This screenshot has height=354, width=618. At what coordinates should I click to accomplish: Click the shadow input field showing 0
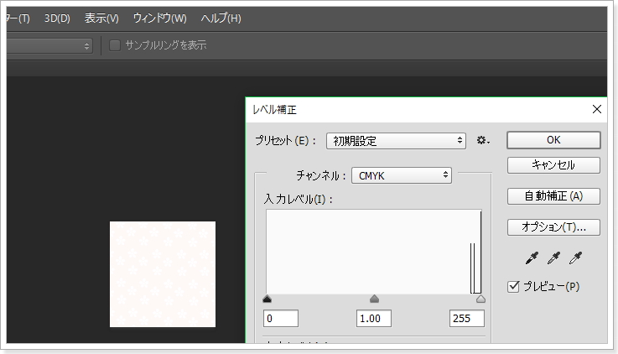pos(281,319)
